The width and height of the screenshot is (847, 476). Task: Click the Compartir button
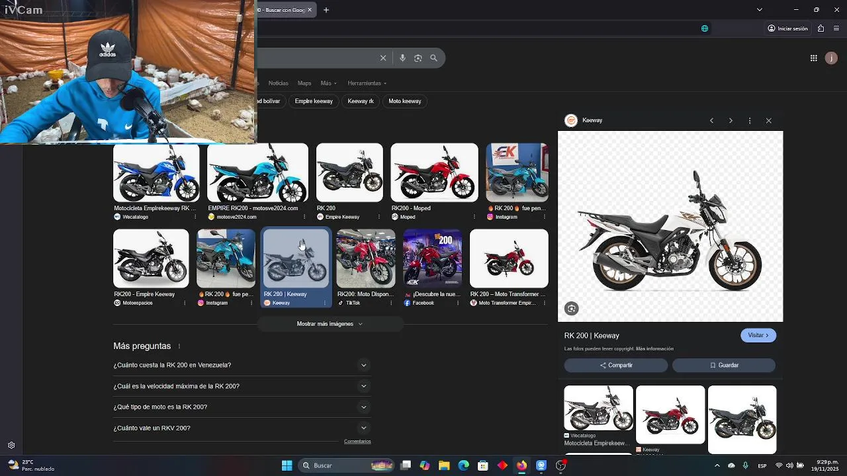point(616,365)
